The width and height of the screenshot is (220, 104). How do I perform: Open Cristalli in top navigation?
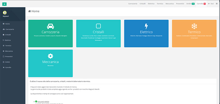pos(142,4)
